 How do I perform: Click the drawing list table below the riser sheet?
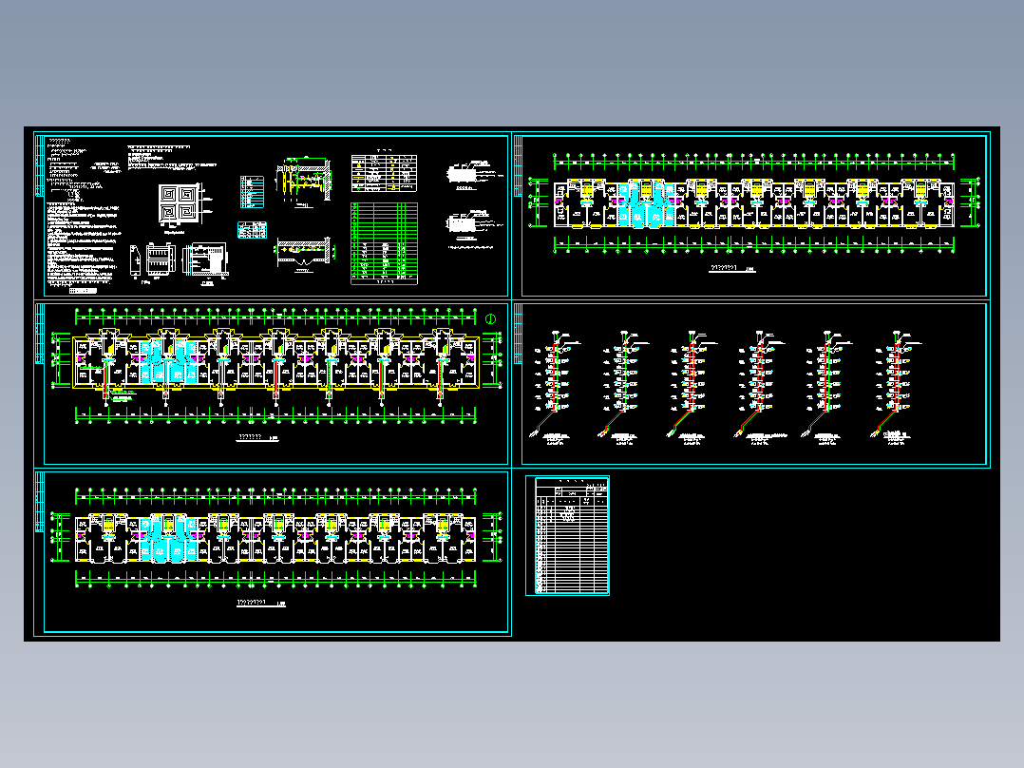coord(567,535)
